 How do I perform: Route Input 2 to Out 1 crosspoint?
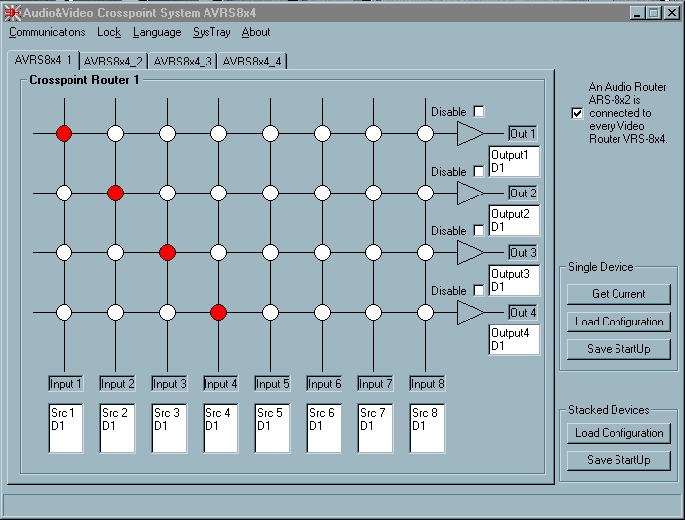pyautogui.click(x=115, y=134)
